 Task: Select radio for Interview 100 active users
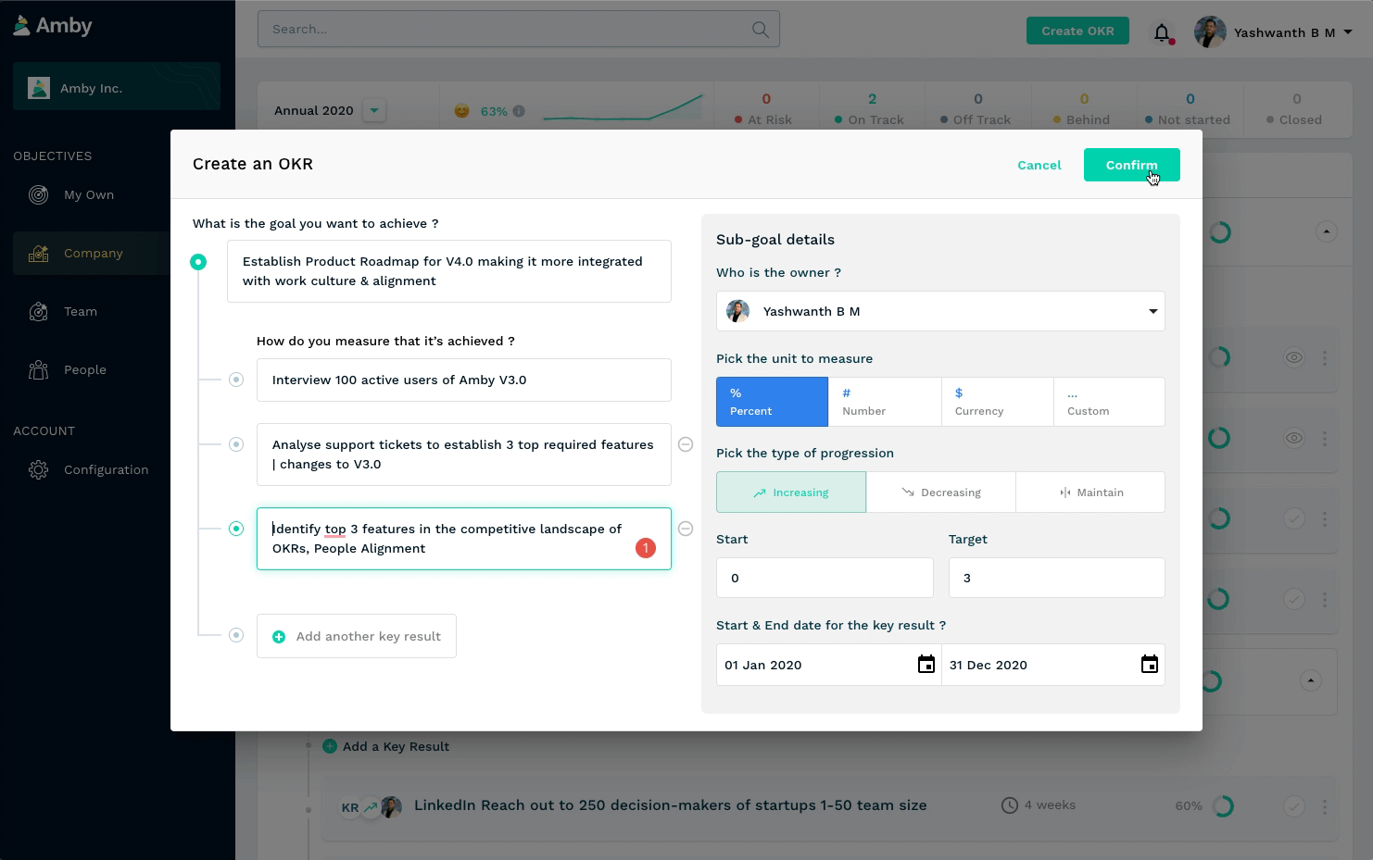click(236, 380)
